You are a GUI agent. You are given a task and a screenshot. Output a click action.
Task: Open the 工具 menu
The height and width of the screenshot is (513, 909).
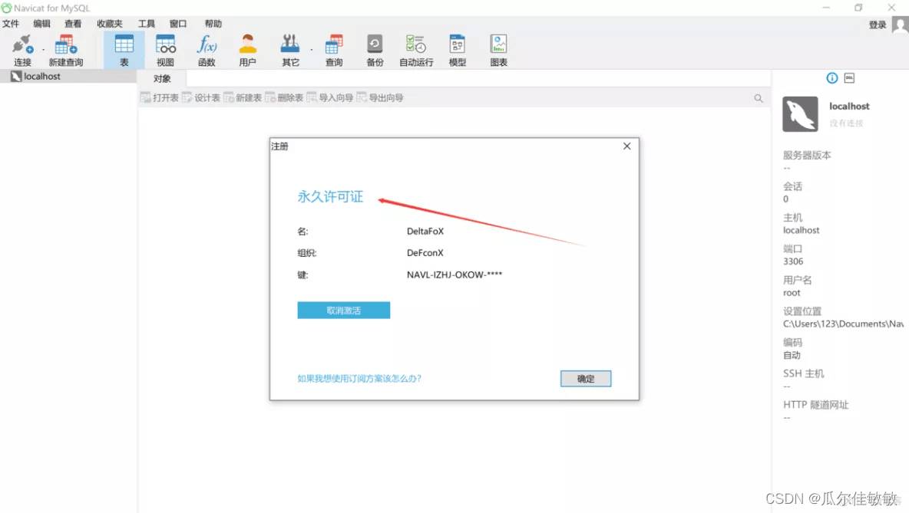(x=147, y=24)
